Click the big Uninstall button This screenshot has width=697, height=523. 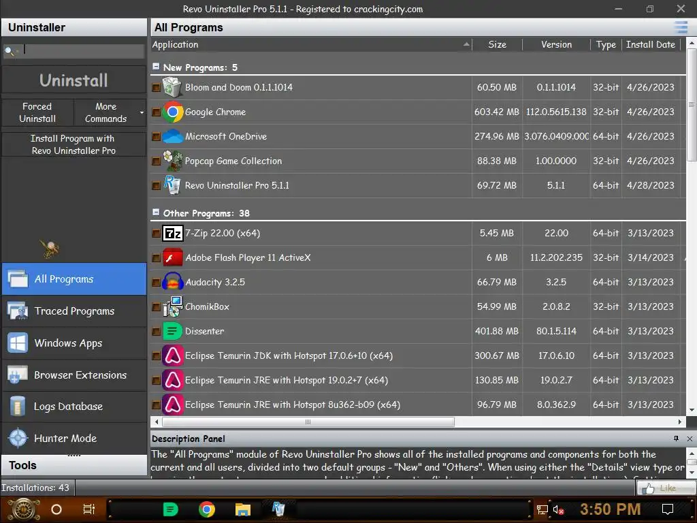click(x=74, y=80)
